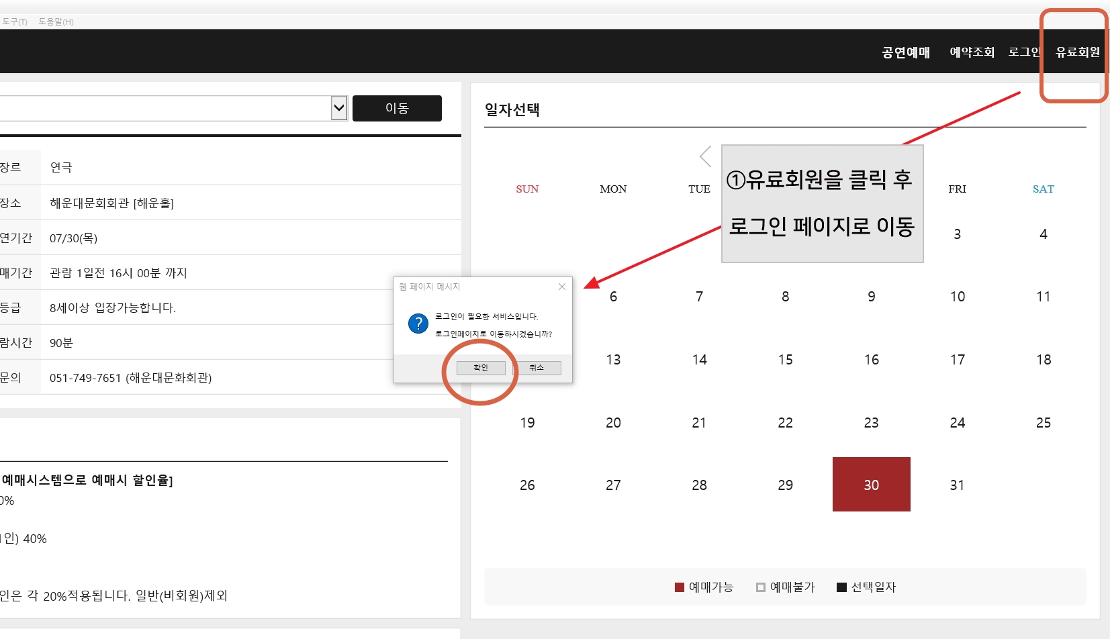Open the 도구(T) menu

tap(14, 21)
